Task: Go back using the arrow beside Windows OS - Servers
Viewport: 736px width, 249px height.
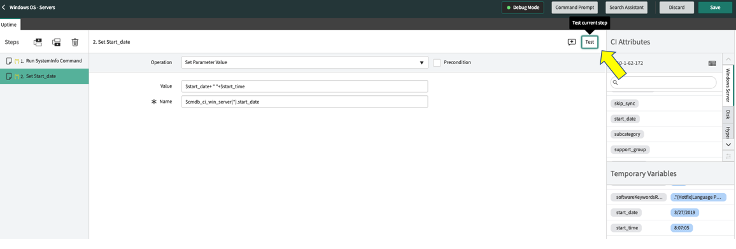Action: [x=4, y=8]
